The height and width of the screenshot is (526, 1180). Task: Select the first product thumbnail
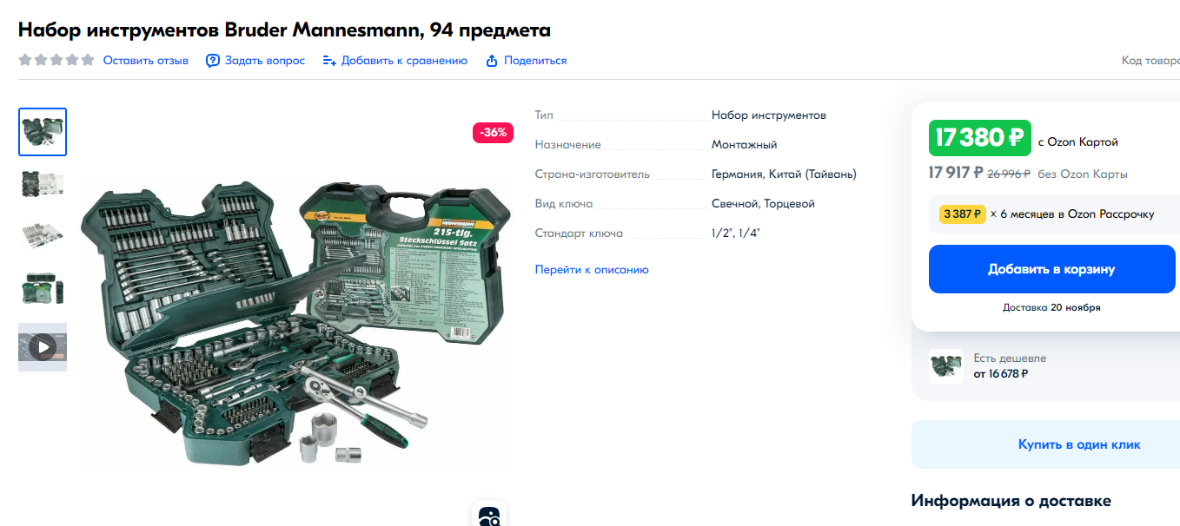43,132
